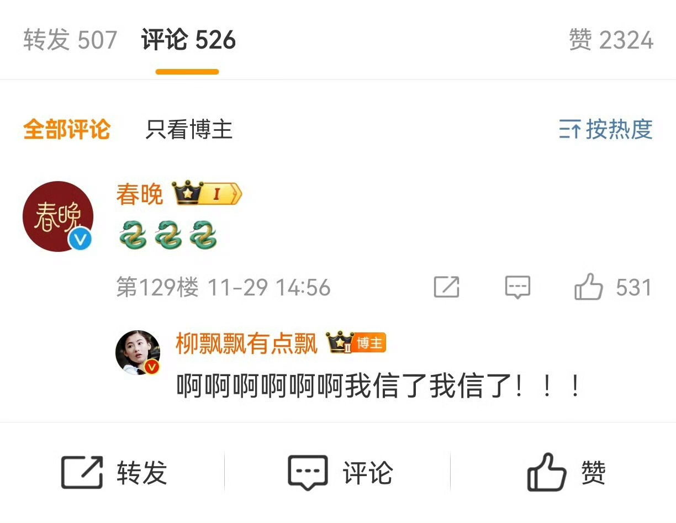Tap the crown membership badge next to 春晚
Screen dimensions: 676x523
[x=207, y=194]
